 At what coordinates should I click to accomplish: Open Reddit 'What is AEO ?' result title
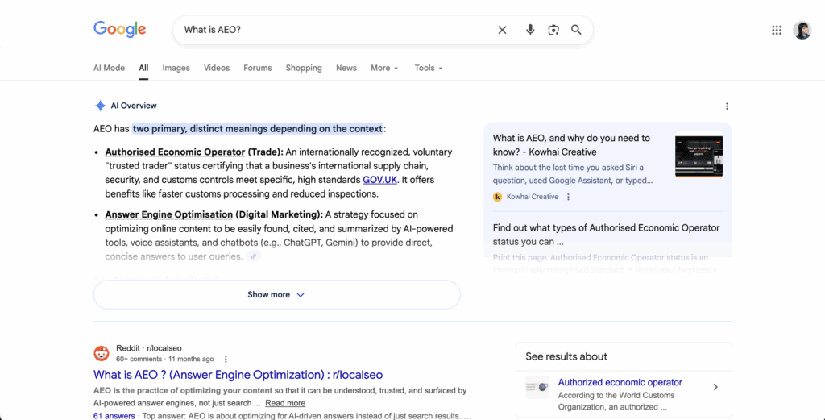pos(238,375)
